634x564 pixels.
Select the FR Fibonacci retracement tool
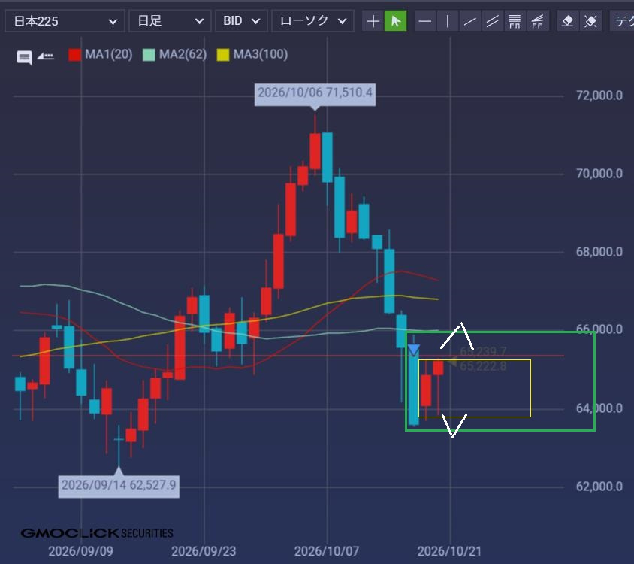(x=515, y=20)
